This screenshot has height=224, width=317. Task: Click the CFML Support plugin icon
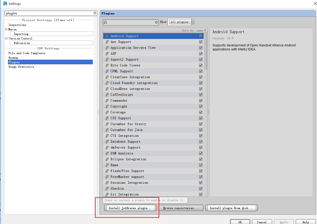[107, 71]
